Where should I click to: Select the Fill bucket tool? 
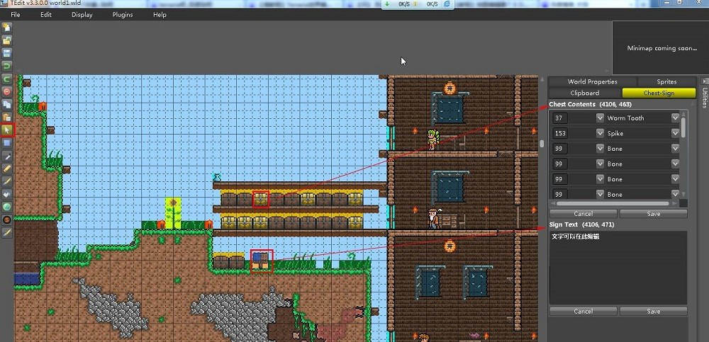coord(7,194)
